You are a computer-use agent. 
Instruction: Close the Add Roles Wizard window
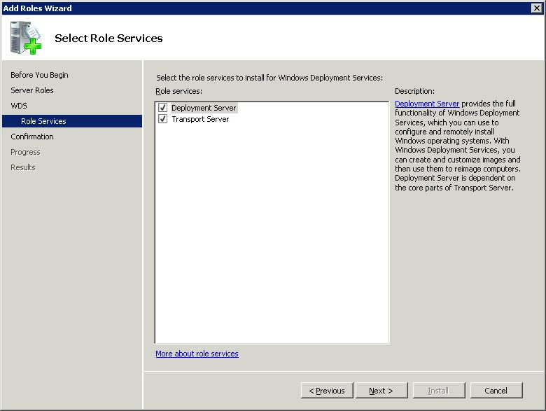pos(537,8)
